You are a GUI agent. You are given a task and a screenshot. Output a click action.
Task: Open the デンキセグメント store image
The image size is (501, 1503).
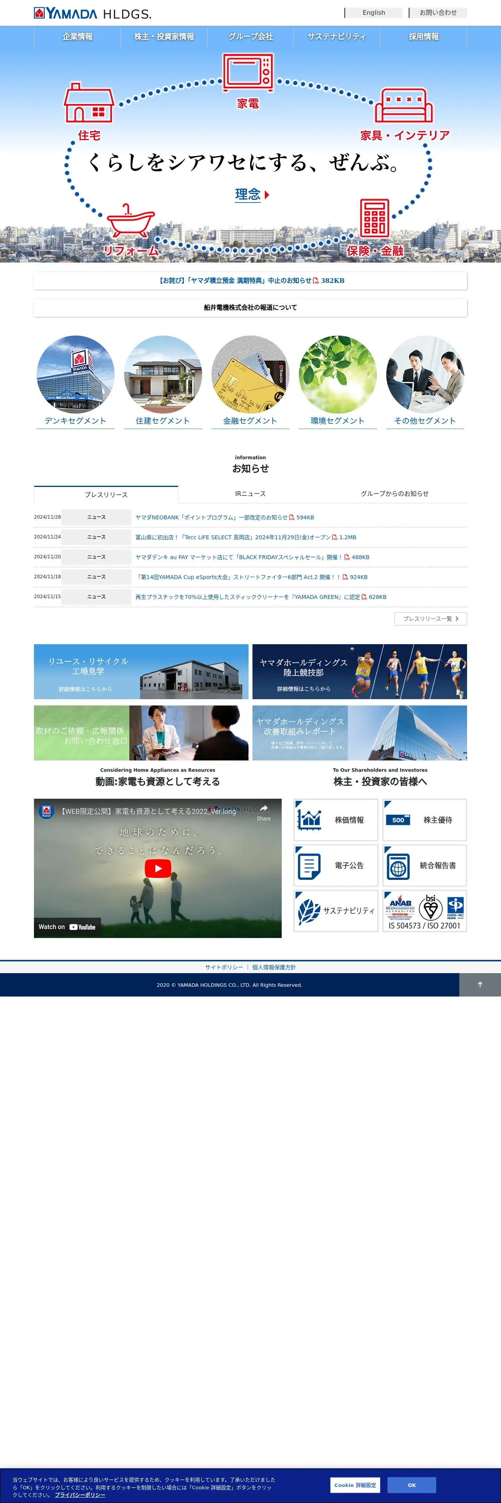76,375
